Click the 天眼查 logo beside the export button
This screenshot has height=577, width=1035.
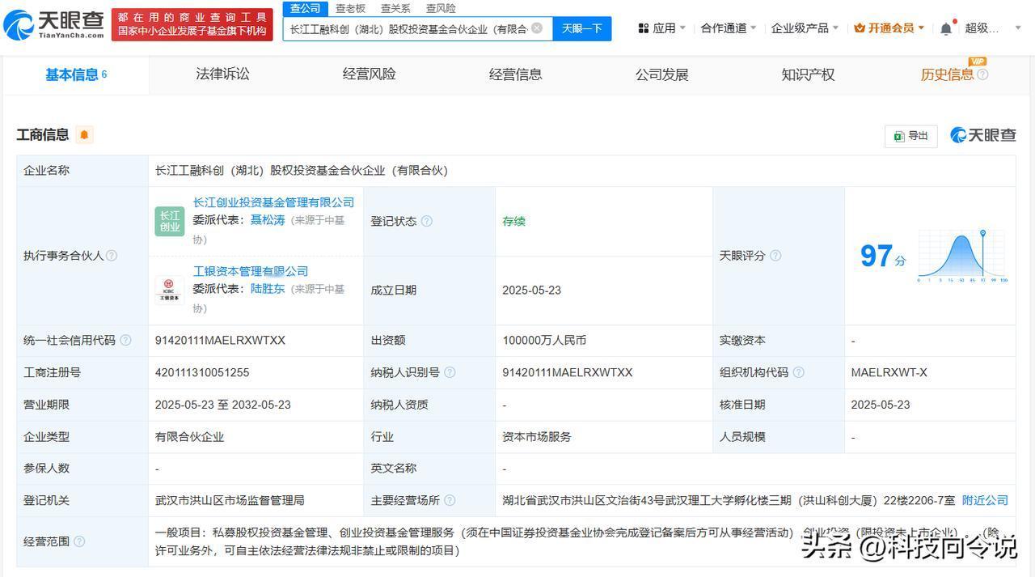click(983, 135)
